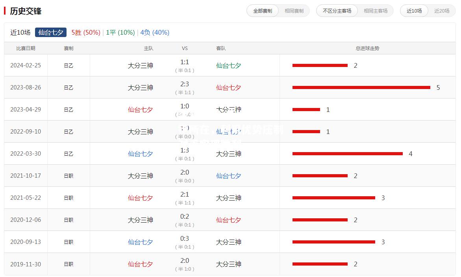The height and width of the screenshot is (277, 461).
Task: Open away team 仙台七夕 in 2024-02-25 row
Action: point(228,65)
